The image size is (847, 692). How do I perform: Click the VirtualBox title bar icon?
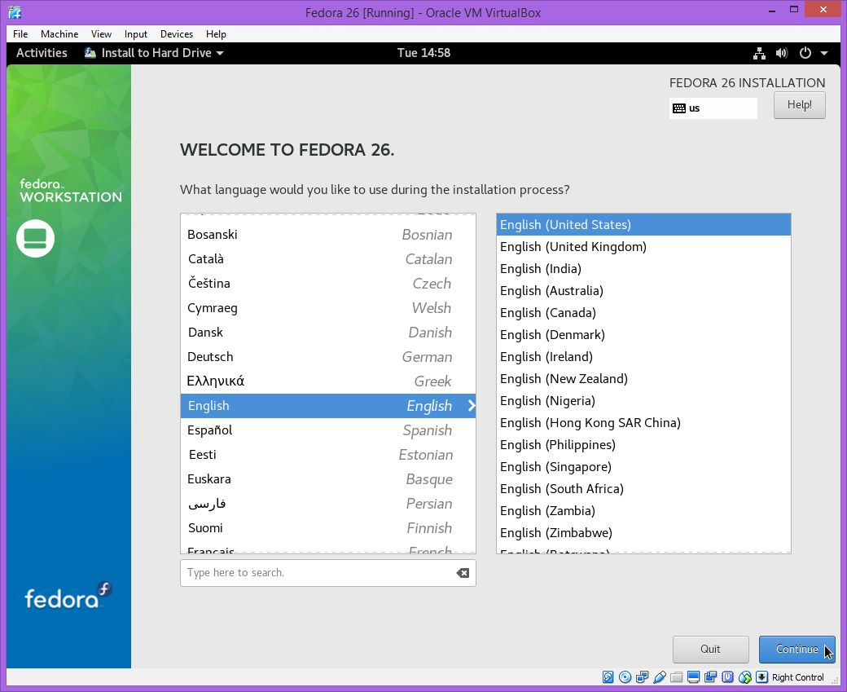tap(15, 12)
